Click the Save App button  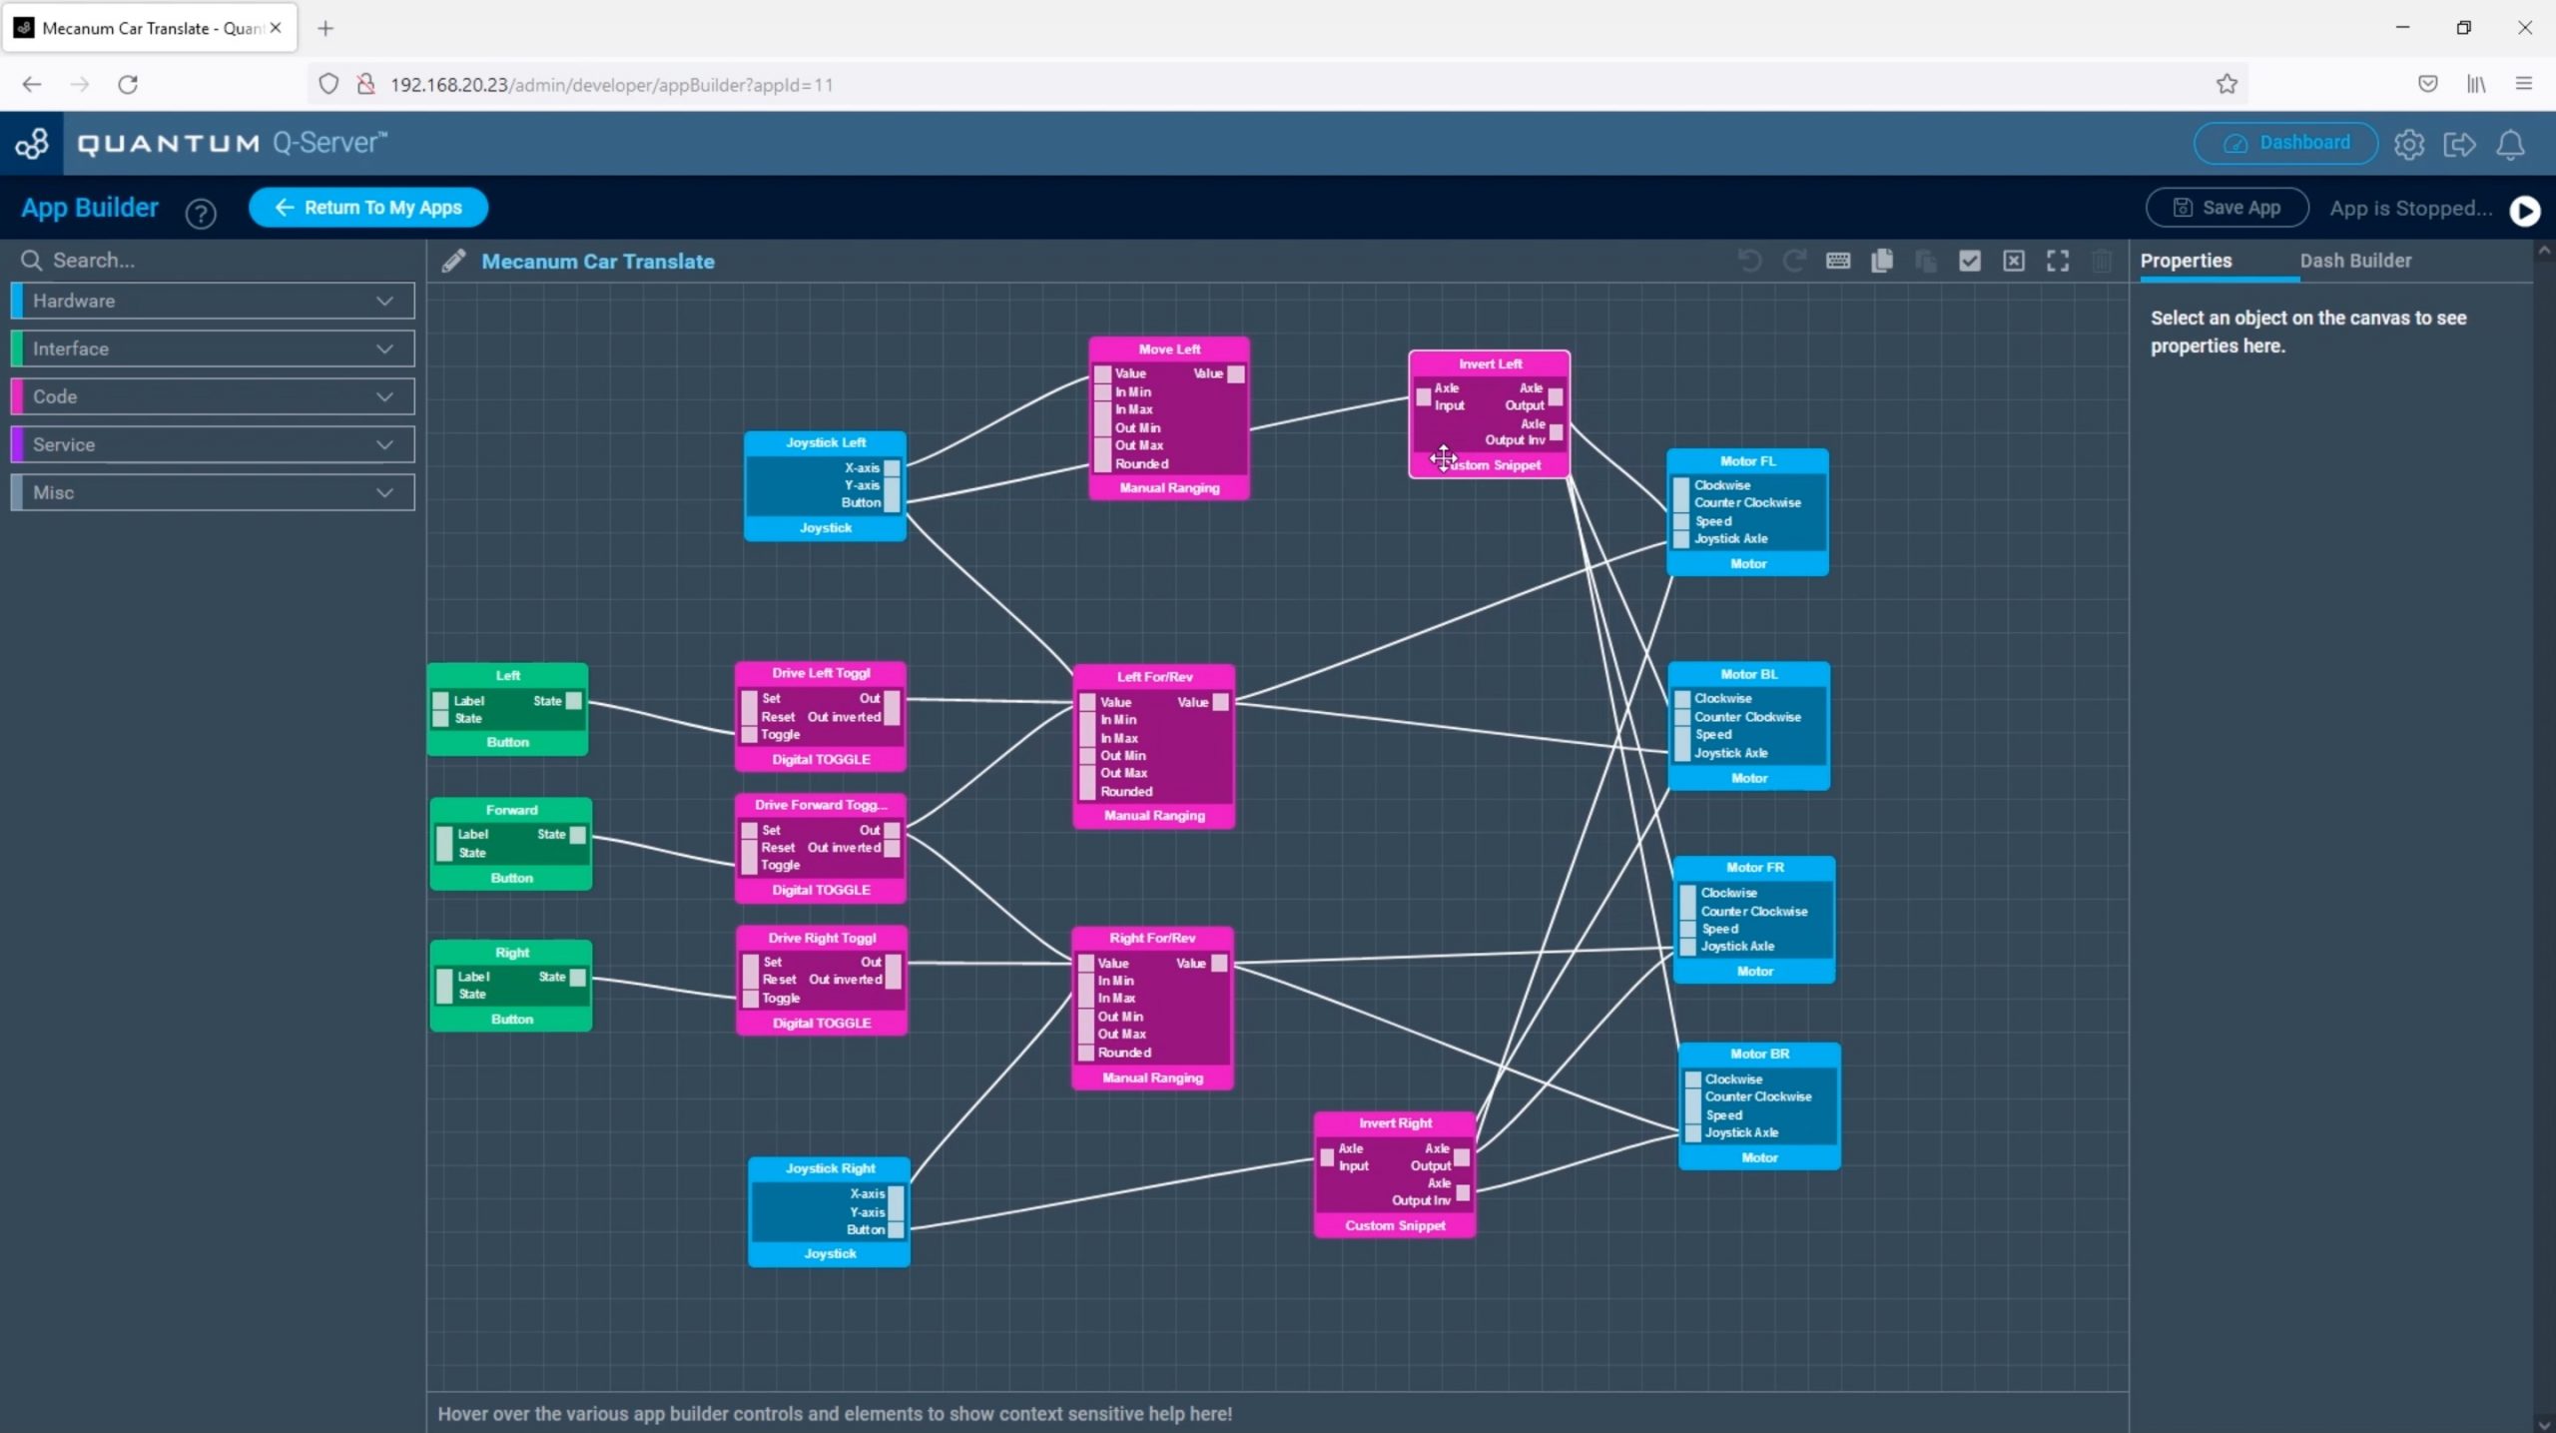pyautogui.click(x=2228, y=208)
